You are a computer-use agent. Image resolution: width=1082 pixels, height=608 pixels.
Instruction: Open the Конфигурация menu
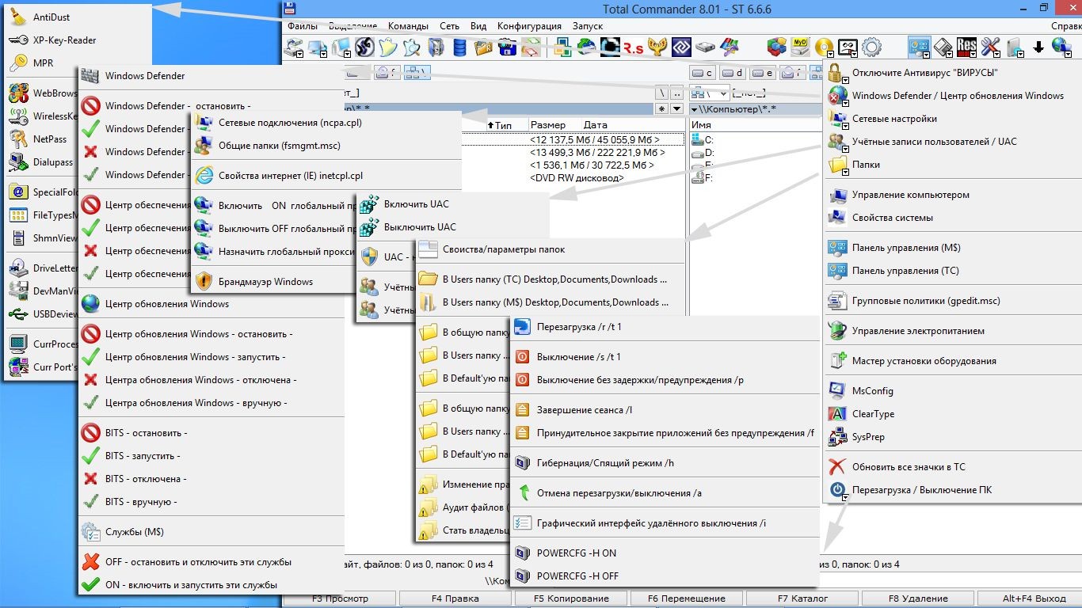click(529, 26)
